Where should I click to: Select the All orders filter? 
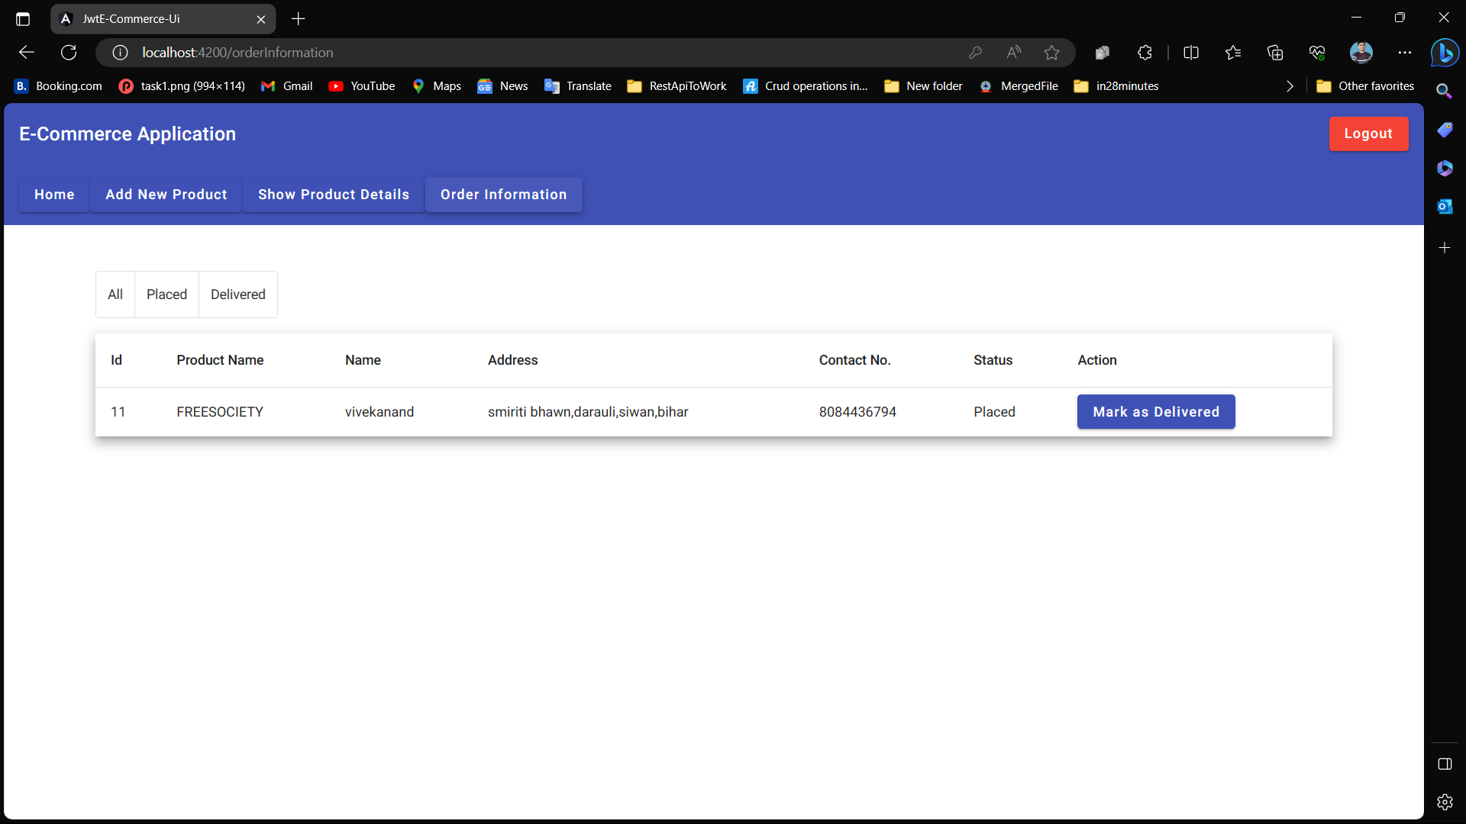(115, 294)
